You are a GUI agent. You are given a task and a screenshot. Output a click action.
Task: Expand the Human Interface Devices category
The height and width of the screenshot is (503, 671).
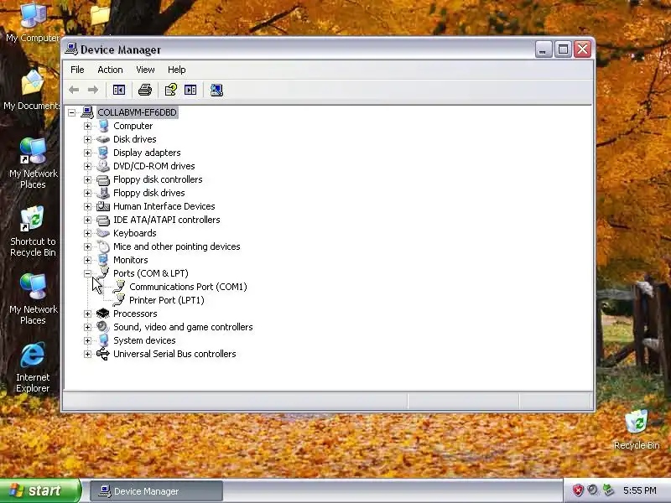point(87,206)
